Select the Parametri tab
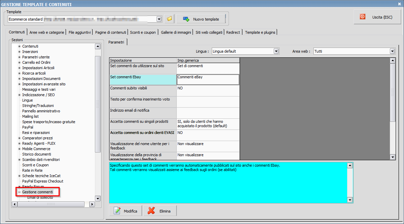The width and height of the screenshot is (404, 224). coord(116,42)
